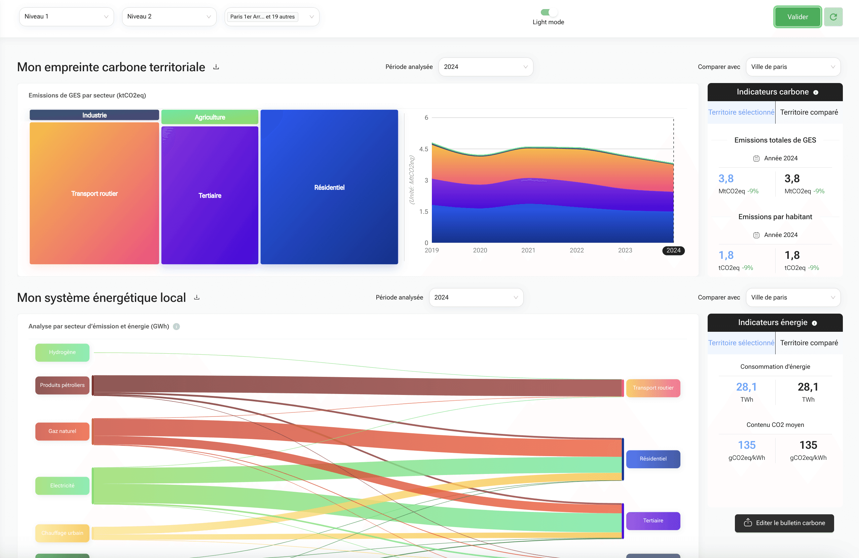Open energy Comparer avec Ville de paris dropdown

click(x=793, y=297)
